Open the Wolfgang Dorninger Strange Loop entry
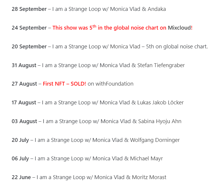217x187 pixels. coord(107,140)
